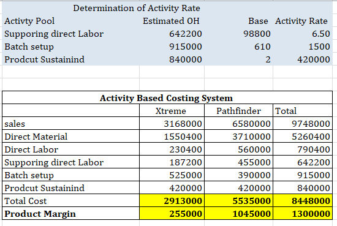Click the Pathfinder Batch setup value 390000
Screen dimensions: 337x226
point(254,175)
